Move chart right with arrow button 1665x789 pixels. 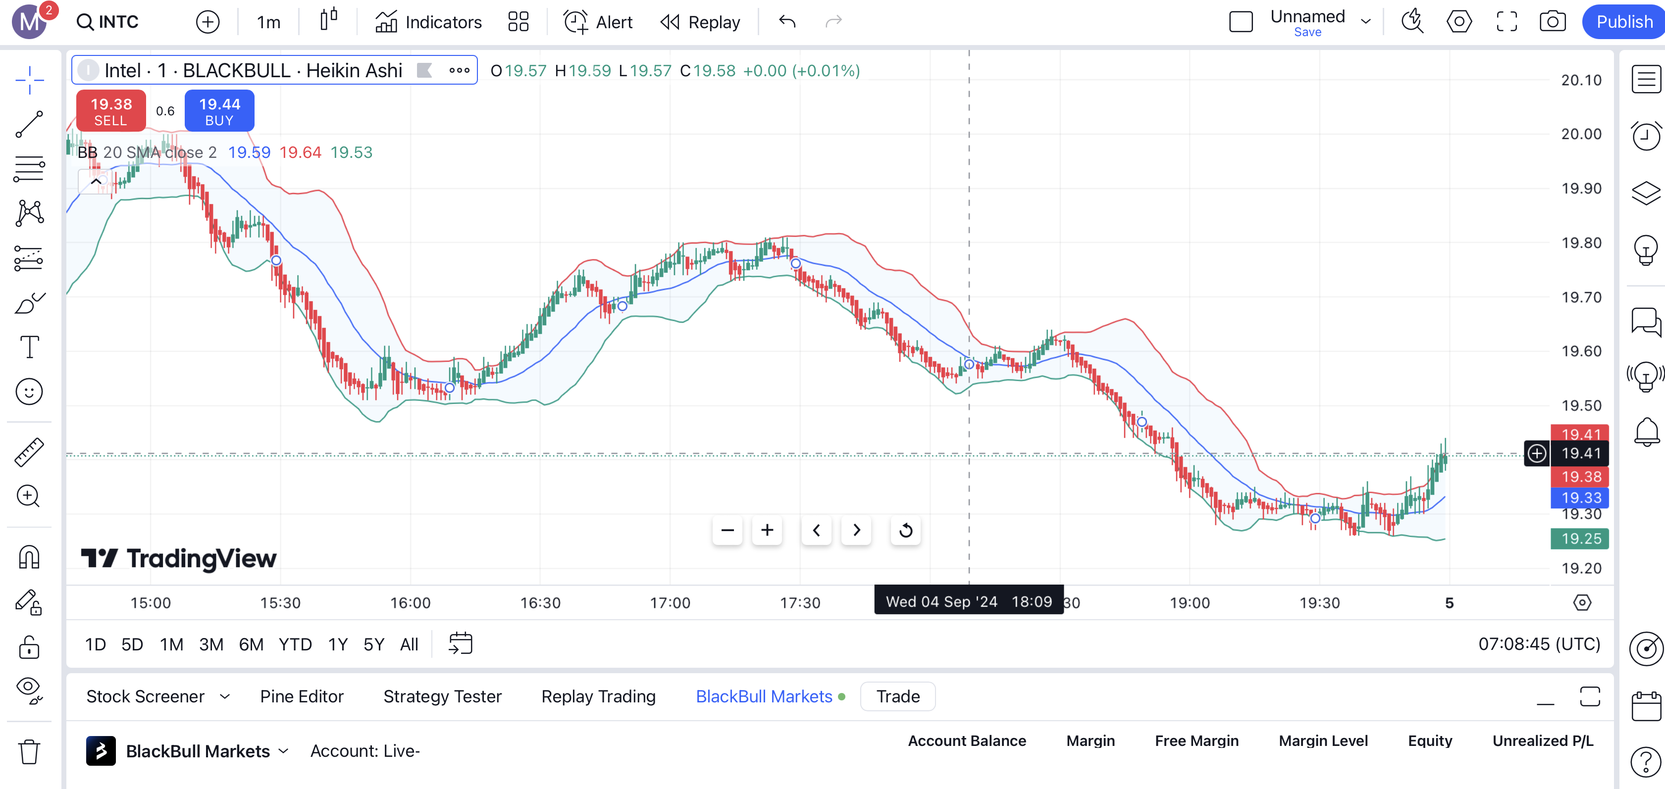(x=856, y=531)
